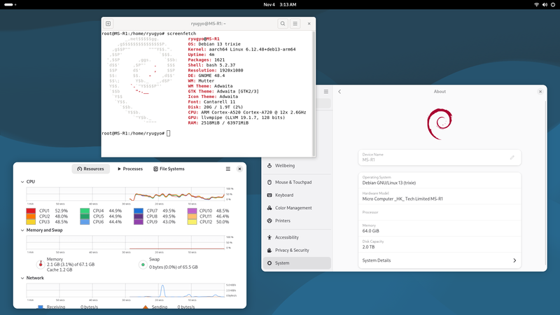This screenshot has height=315, width=560.
Task: Open Keyboard settings panel
Action: (x=297, y=195)
